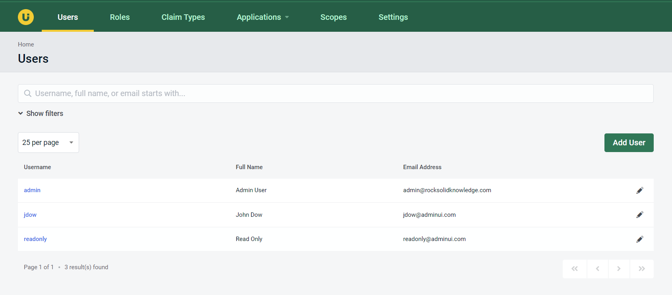Edit the admin user with pencil icon
Image resolution: width=672 pixels, height=295 pixels.
point(640,190)
